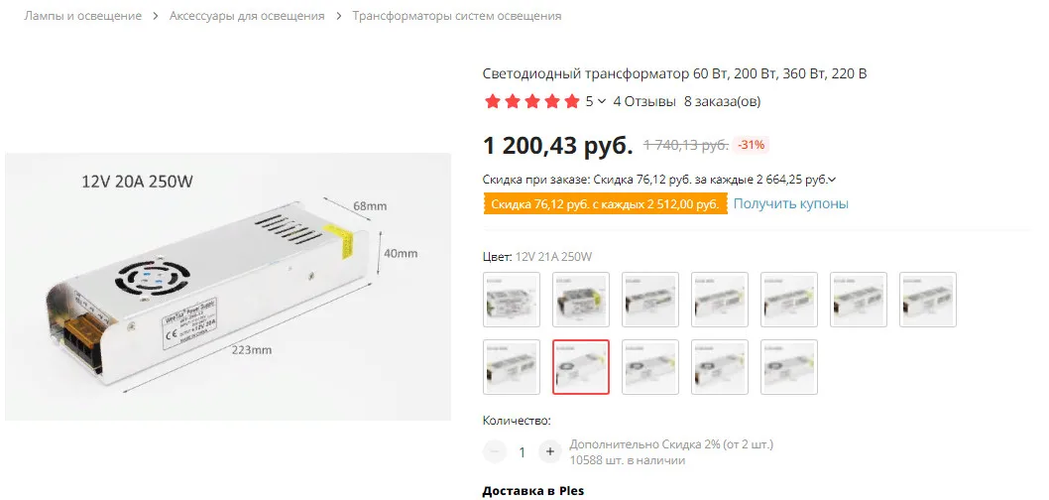Open the 4 Отзывы reviews link
1049x500 pixels.
[644, 102]
